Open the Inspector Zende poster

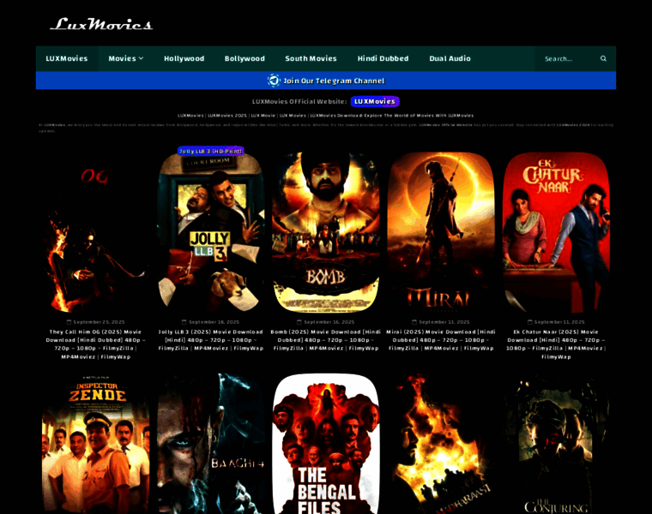pyautogui.click(x=95, y=444)
